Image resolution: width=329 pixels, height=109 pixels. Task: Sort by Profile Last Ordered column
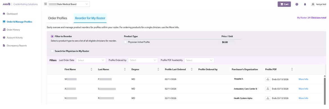coord(191,69)
